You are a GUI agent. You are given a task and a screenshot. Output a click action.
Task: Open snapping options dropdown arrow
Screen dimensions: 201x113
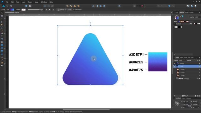point(144,6)
